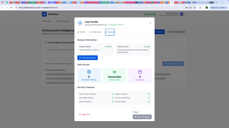This screenshot has width=229, height=128.
Task: Click the Accessible Startups count card
Action: [x=89, y=75]
